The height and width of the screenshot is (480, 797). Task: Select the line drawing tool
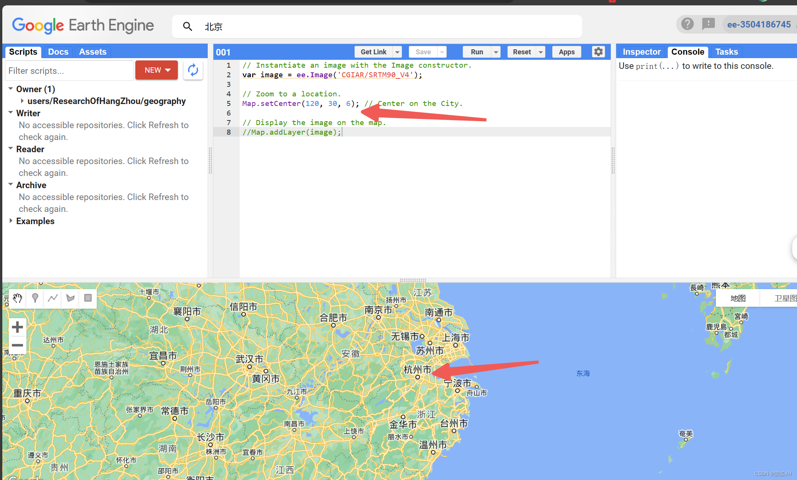(52, 298)
